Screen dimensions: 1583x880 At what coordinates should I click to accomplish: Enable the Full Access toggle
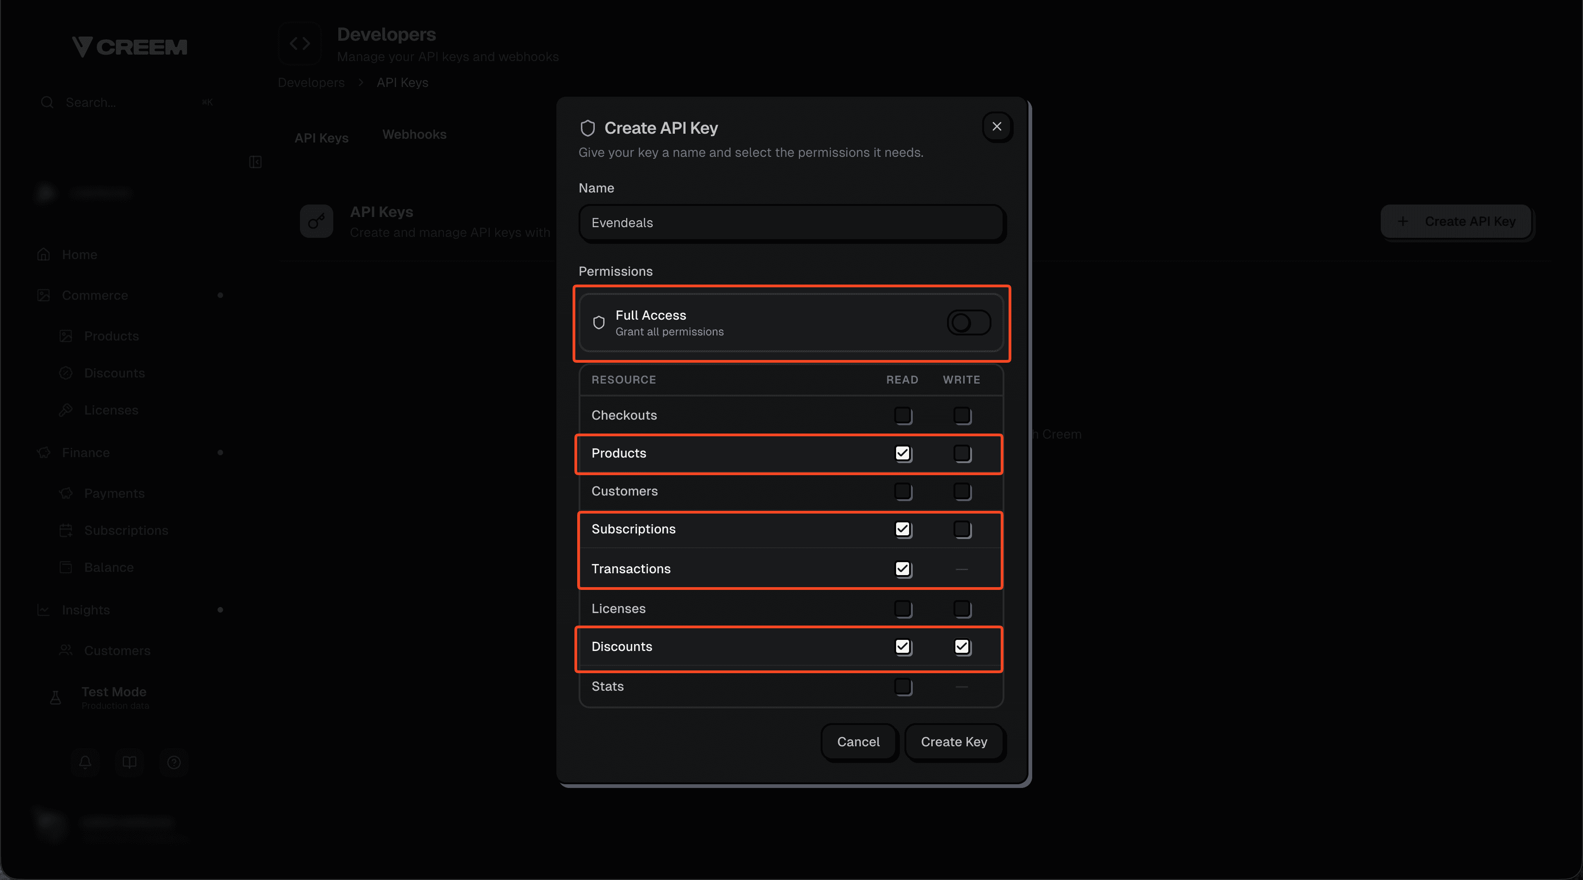(x=968, y=322)
